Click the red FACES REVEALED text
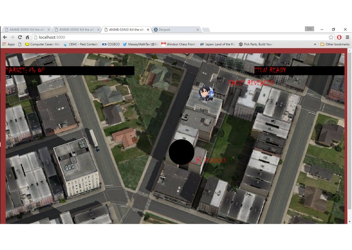The height and width of the screenshot is (250, 352). (x=251, y=82)
